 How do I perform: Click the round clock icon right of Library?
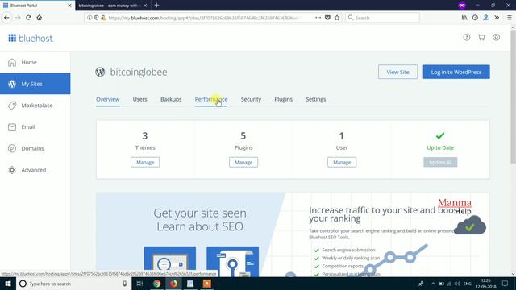(x=475, y=18)
